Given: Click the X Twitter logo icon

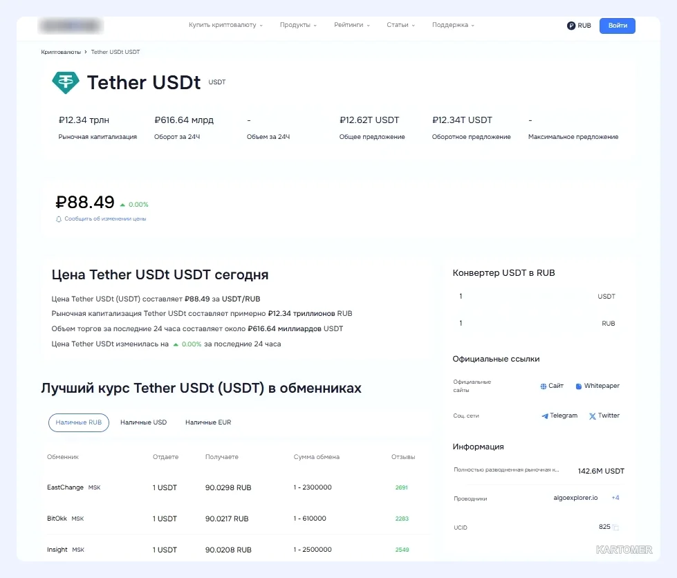Looking at the screenshot, I should tap(593, 416).
